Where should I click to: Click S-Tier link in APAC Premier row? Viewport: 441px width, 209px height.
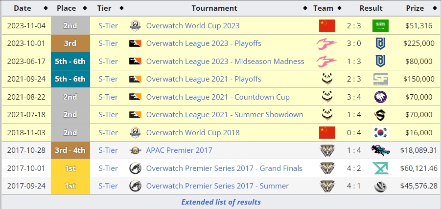pos(108,150)
